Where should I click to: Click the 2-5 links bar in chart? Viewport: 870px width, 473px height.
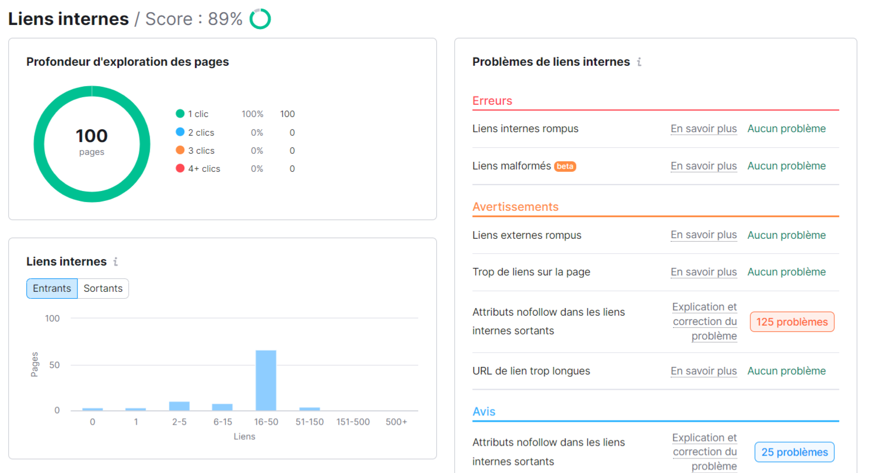click(179, 406)
